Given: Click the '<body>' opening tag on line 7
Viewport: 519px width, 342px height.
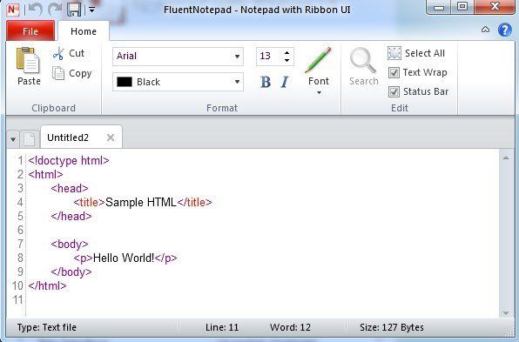Looking at the screenshot, I should (70, 244).
